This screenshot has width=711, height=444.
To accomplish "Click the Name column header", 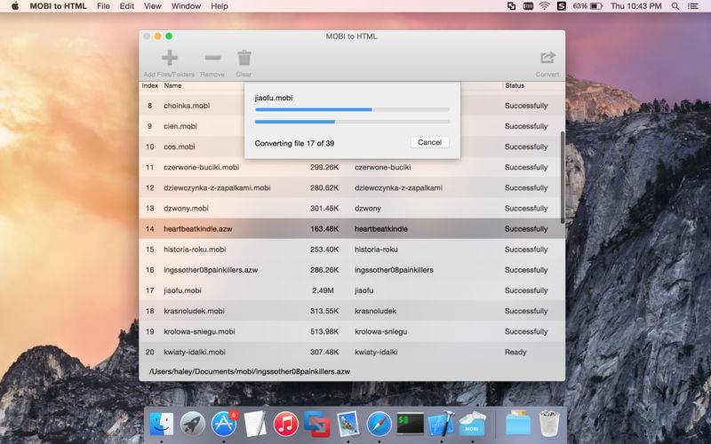I will 172,85.
